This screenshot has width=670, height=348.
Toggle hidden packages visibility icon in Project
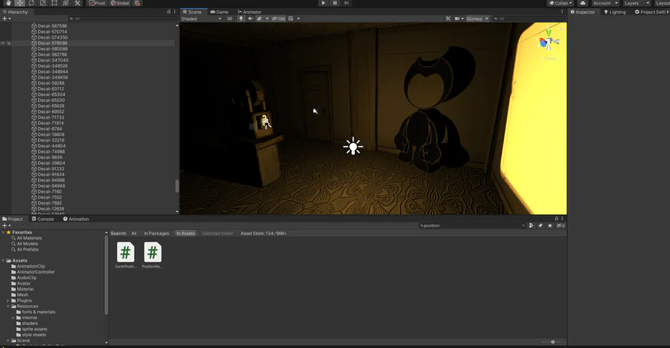[561, 225]
